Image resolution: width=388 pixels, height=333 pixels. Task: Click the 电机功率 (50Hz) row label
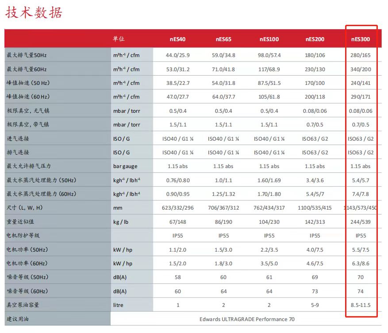(x=27, y=249)
